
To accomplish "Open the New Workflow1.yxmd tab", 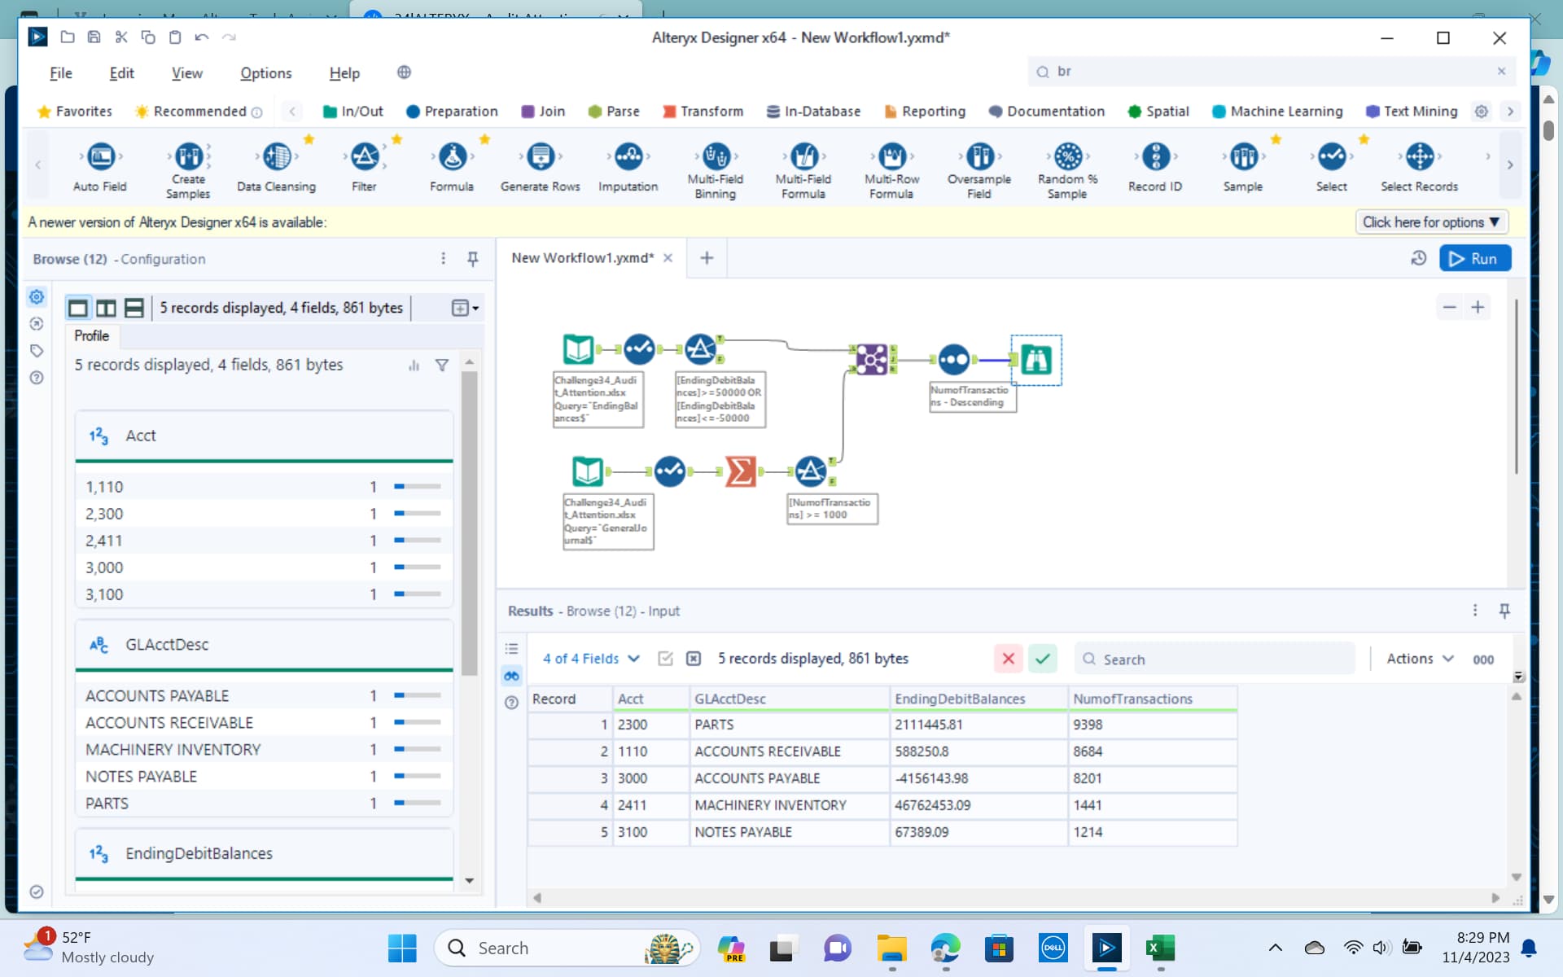I will click(582, 258).
